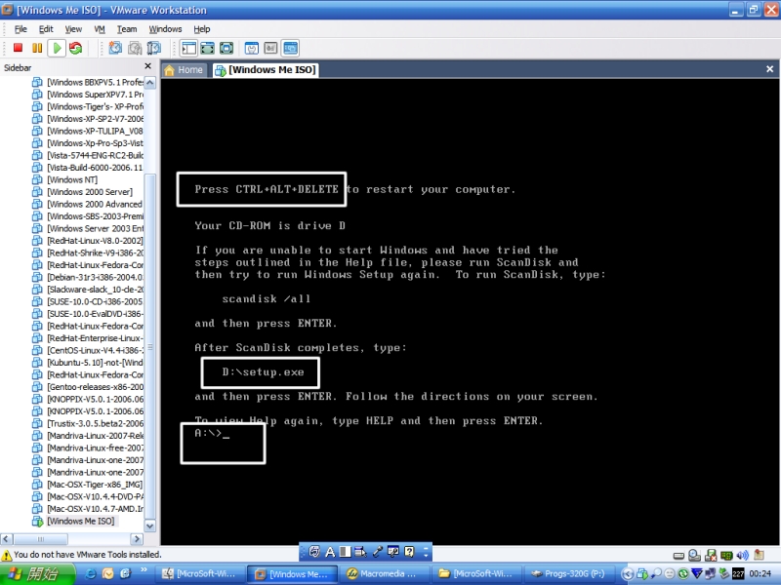The width and height of the screenshot is (781, 585).
Task: Switch to summary view using the toolbar icon
Action: [x=252, y=48]
